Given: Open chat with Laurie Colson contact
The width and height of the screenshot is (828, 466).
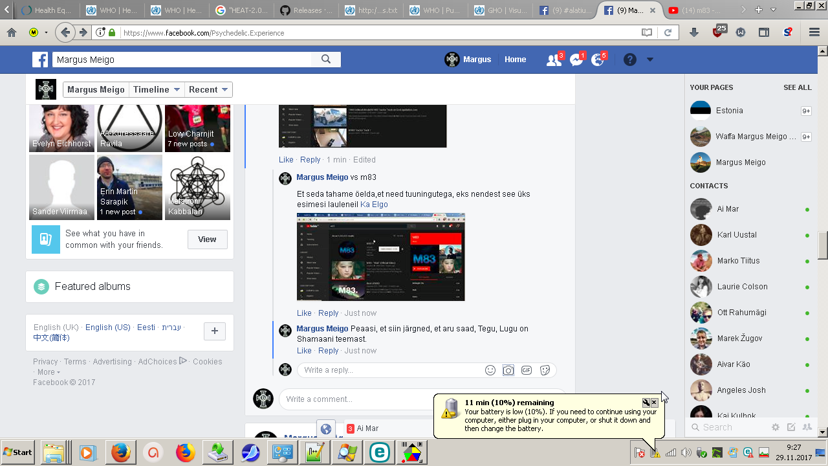Looking at the screenshot, I should tap(750, 287).
